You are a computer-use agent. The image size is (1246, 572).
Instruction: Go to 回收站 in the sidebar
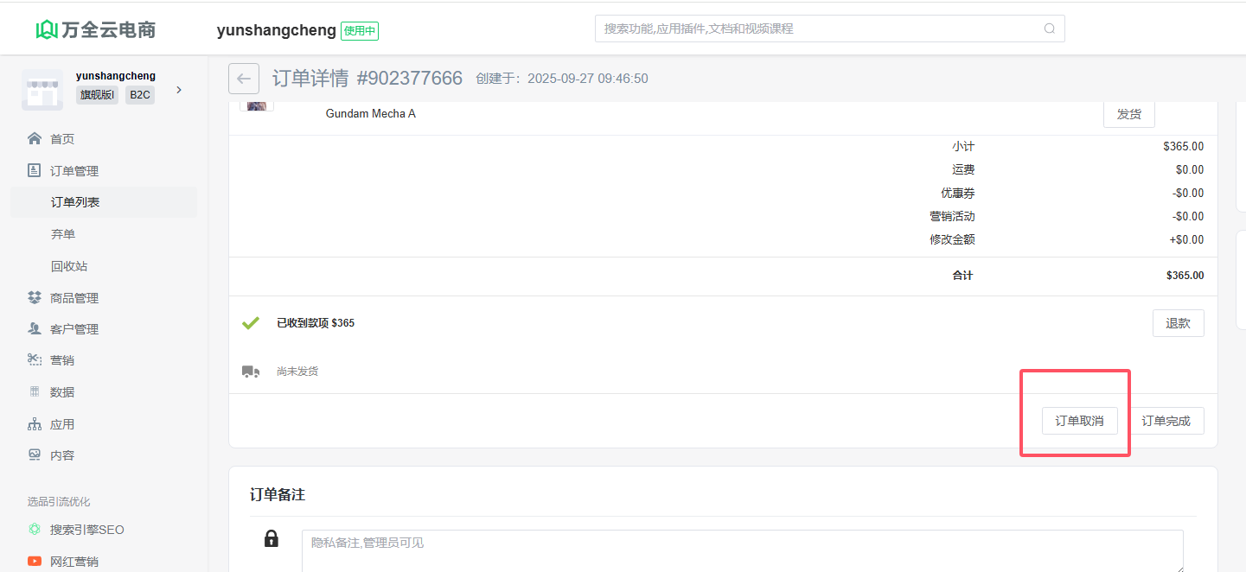point(69,266)
